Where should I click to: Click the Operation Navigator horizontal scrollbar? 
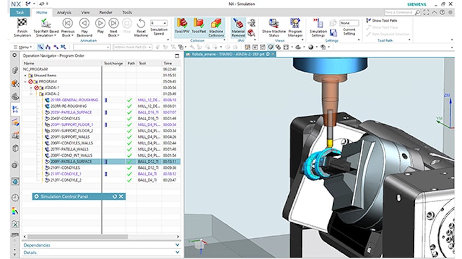[78, 237]
